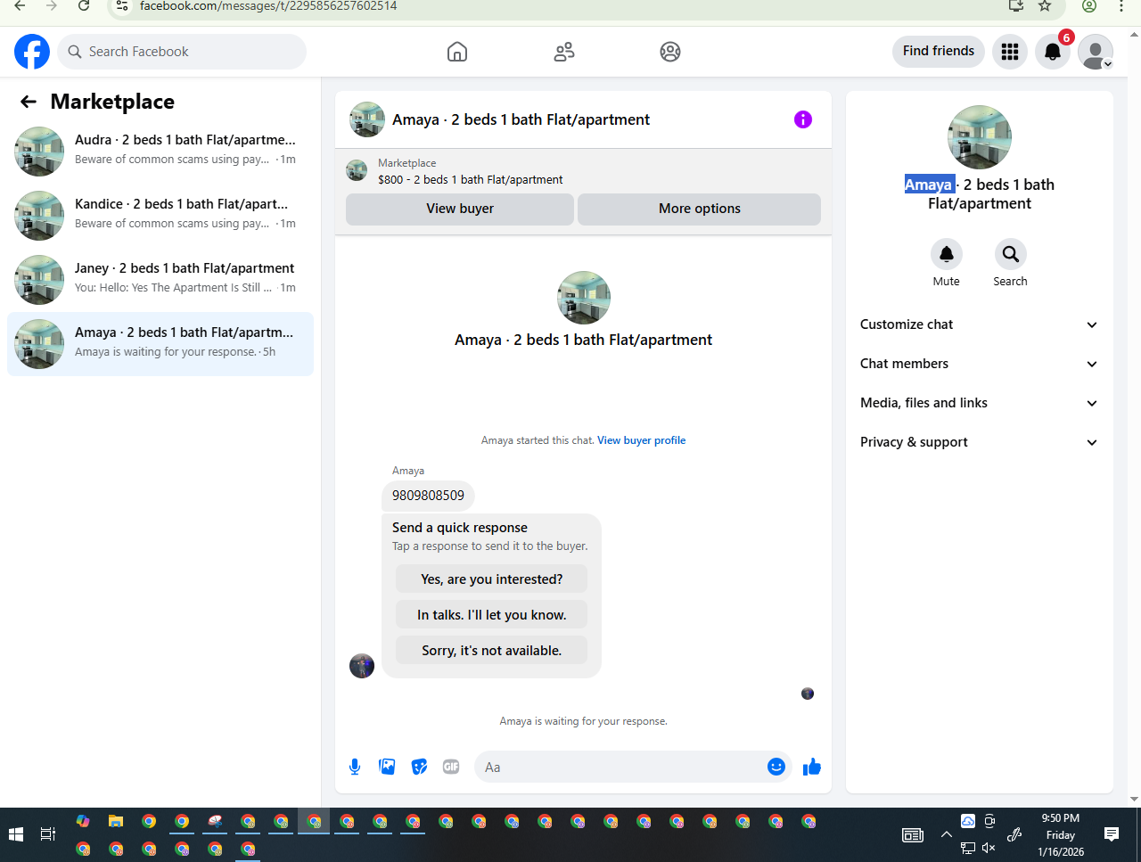
Task: Click the browser back arrow
Action: [x=20, y=6]
